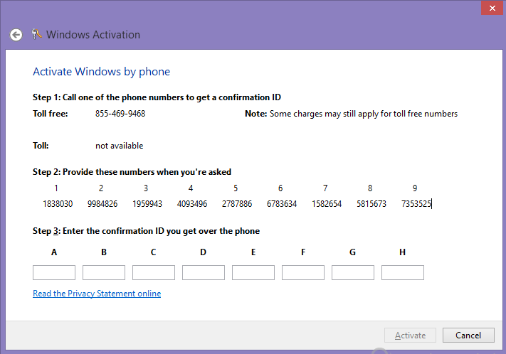
Task: Click installation ID group 2787886
Action: (237, 204)
